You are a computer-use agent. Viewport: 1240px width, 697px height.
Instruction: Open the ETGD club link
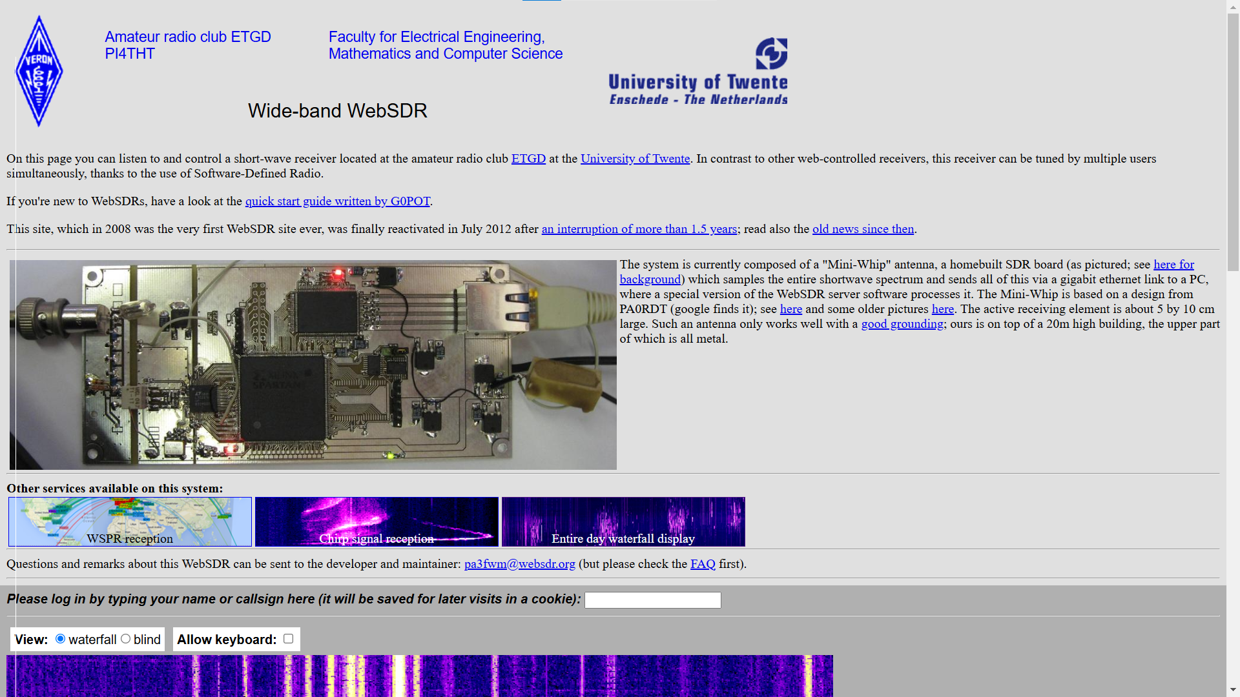(x=528, y=159)
